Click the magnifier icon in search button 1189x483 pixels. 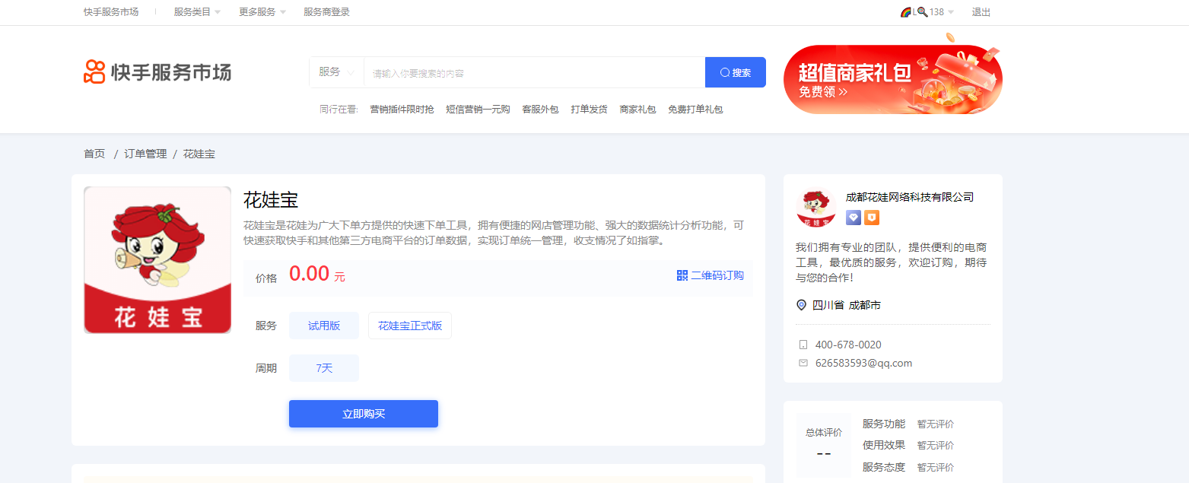coord(725,72)
